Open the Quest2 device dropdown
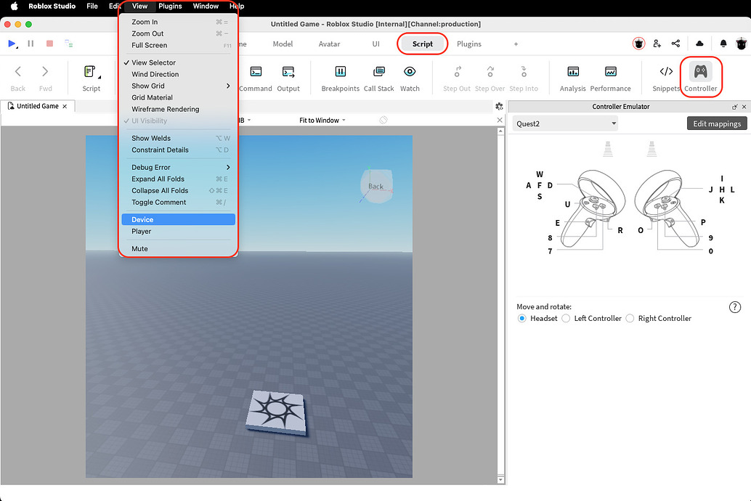The height and width of the screenshot is (501, 751). tap(565, 123)
